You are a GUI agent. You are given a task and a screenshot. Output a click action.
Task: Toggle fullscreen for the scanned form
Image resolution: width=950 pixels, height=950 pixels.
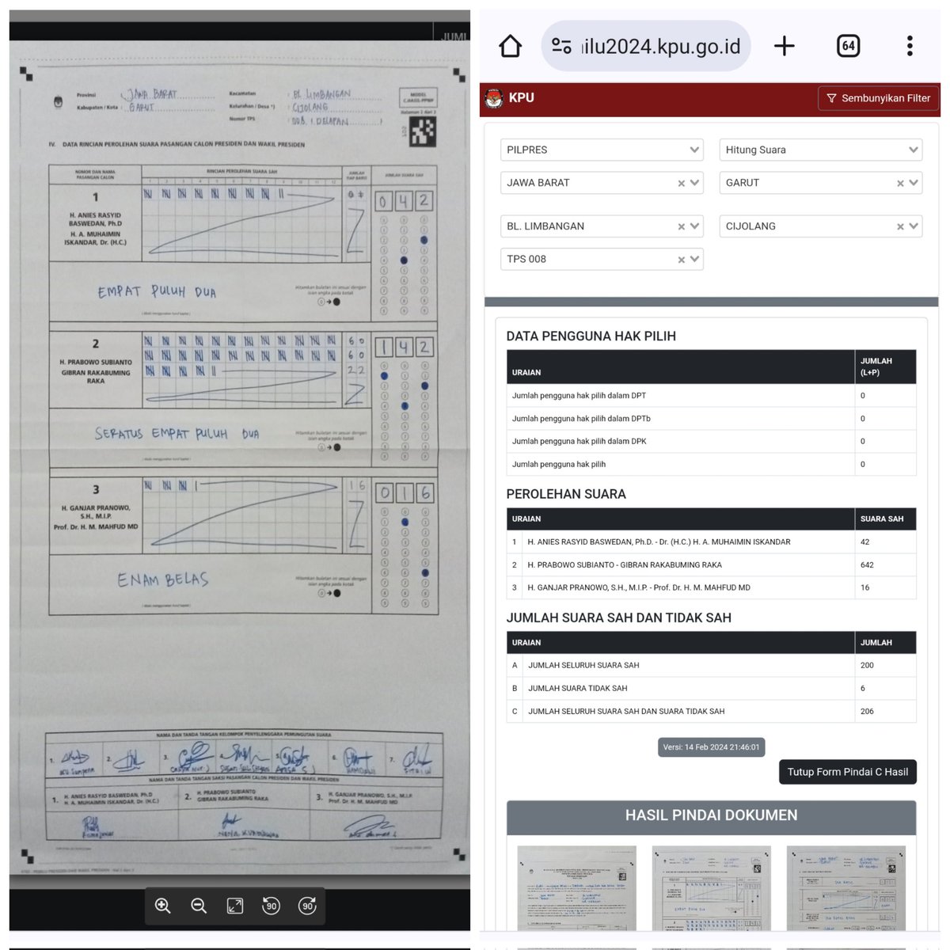click(235, 906)
